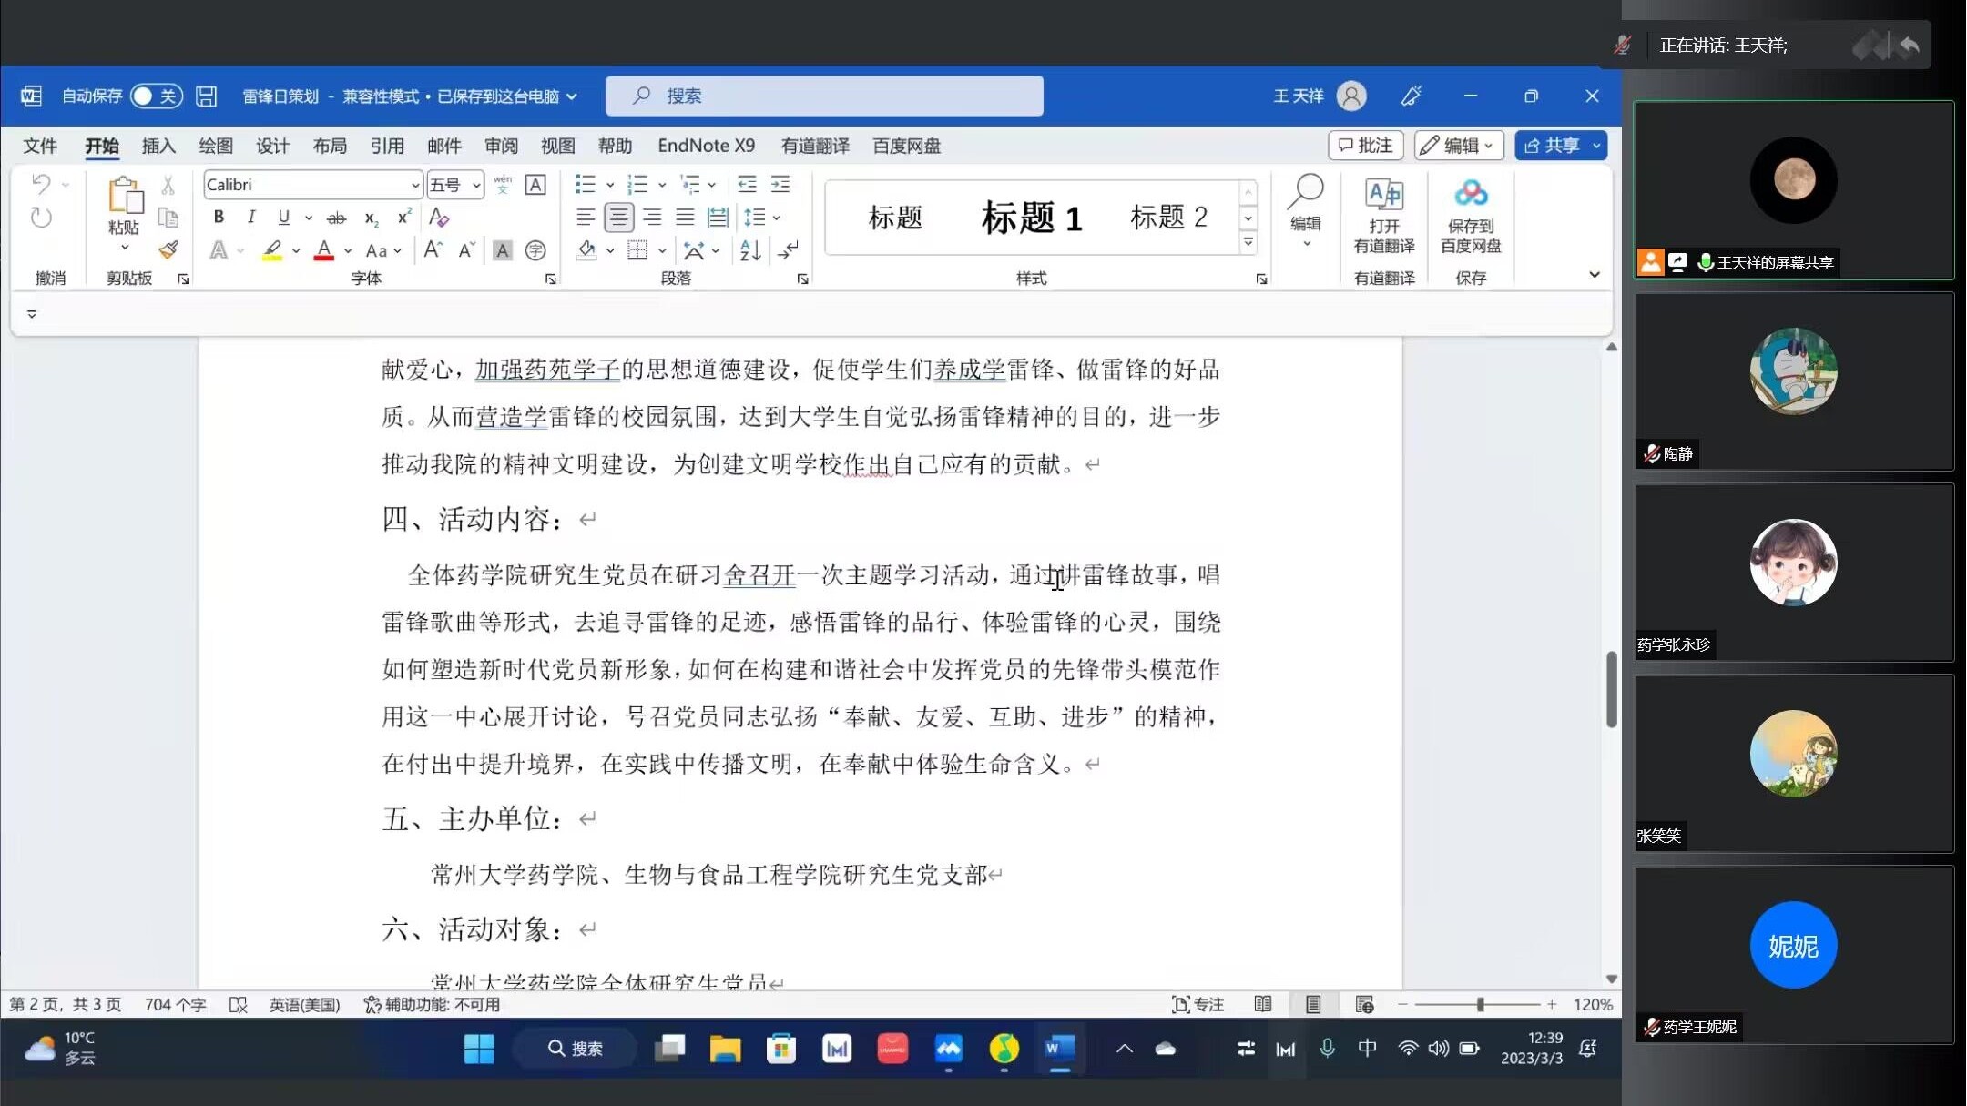Click the 编辑 Editing mode button
This screenshot has height=1106, width=1967.
point(1457,146)
